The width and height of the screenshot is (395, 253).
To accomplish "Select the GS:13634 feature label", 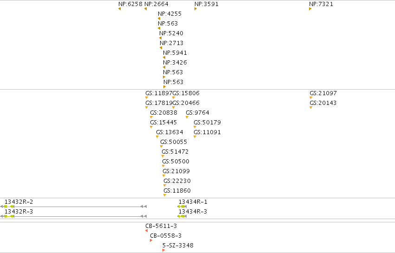I will [x=169, y=132].
